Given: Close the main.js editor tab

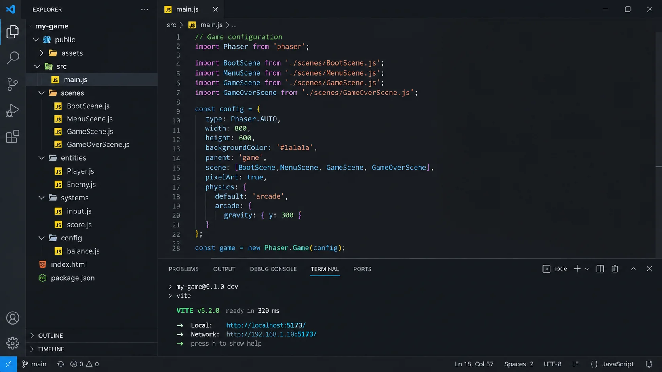Looking at the screenshot, I should 215,9.
